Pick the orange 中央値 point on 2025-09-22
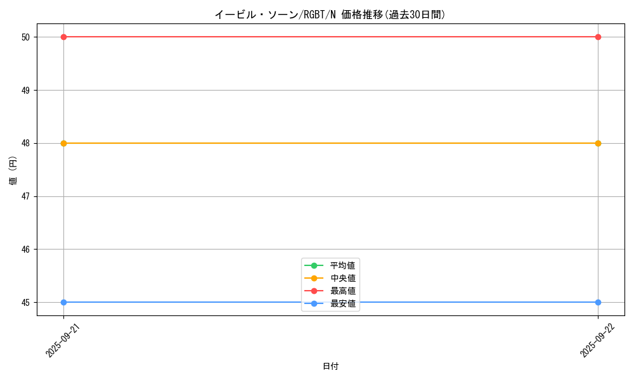This screenshot has width=634, height=380. [x=598, y=143]
